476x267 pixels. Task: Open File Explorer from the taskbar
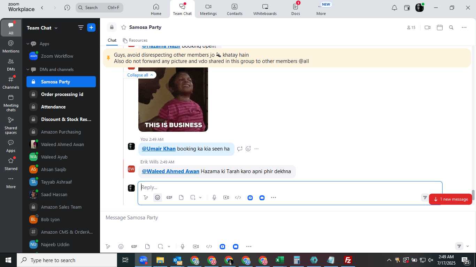[160, 260]
